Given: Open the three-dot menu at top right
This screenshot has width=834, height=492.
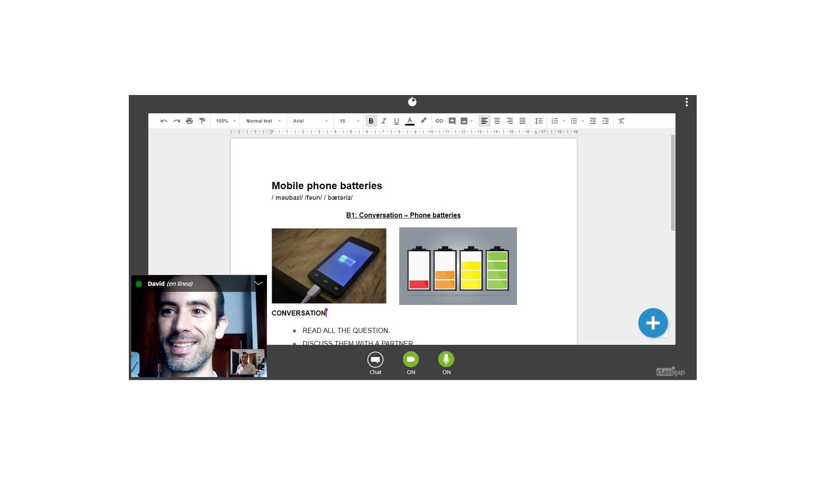Looking at the screenshot, I should point(687,102).
